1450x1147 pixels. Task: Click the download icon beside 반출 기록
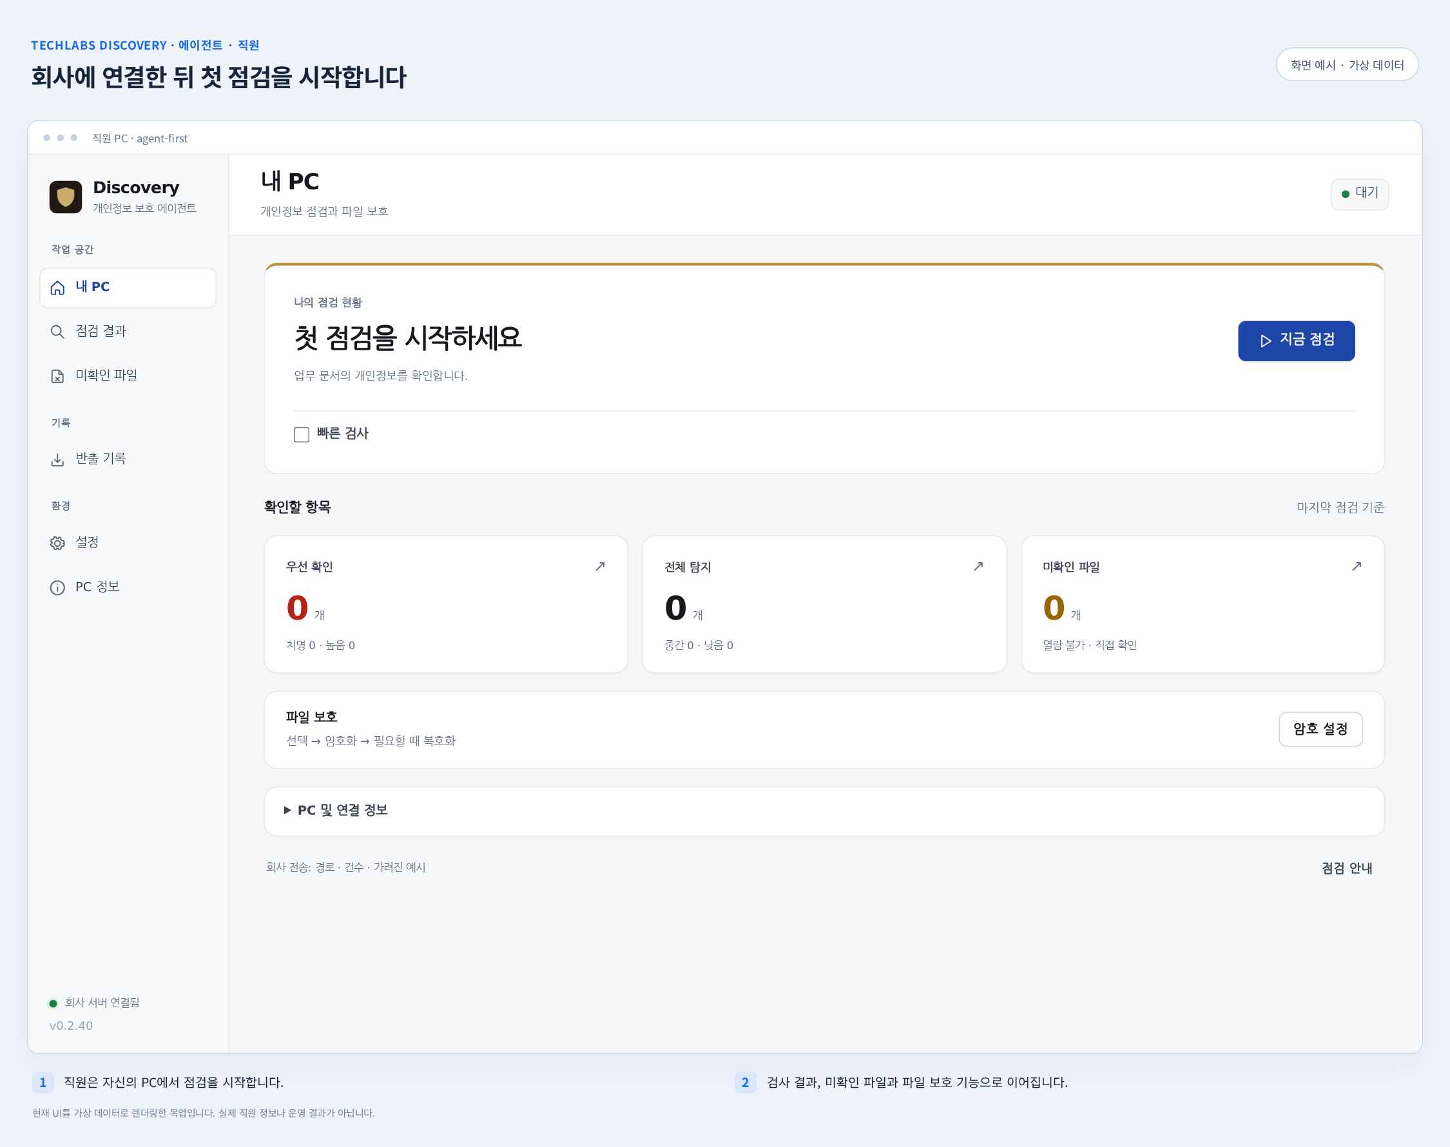58,459
